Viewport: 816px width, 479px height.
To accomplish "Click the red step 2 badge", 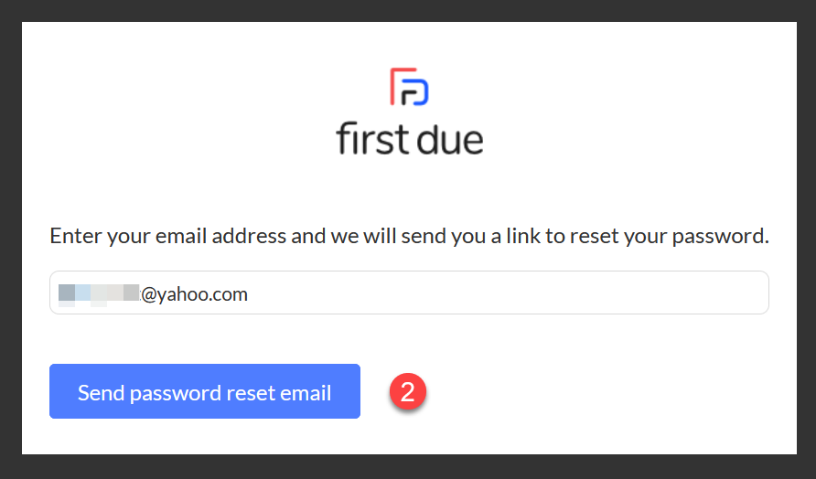I will coord(407,391).
